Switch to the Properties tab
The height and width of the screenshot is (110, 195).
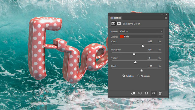pos(115,18)
